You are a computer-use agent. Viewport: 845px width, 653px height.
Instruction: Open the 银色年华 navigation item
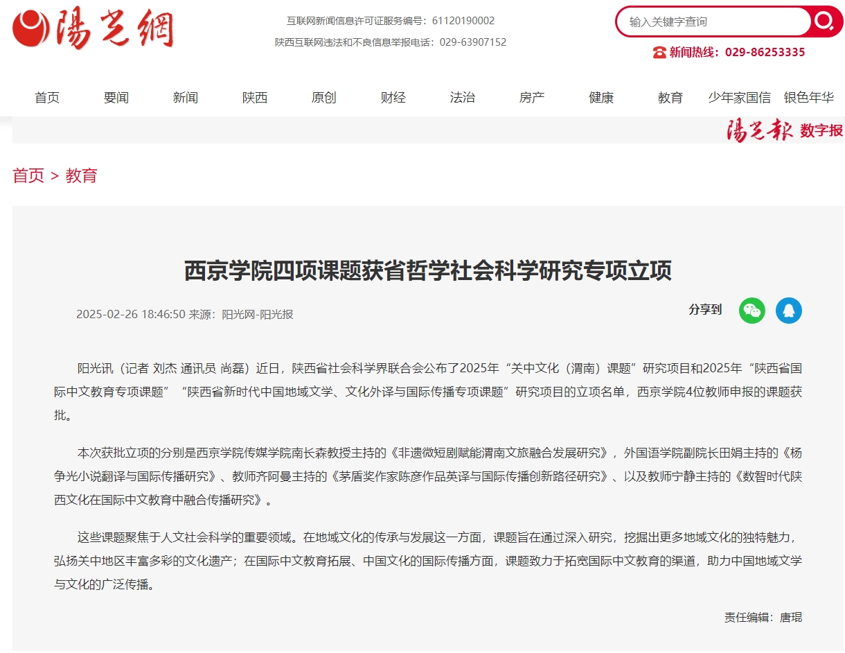[809, 98]
